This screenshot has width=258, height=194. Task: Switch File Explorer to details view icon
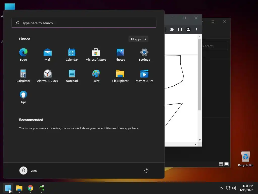(221, 164)
